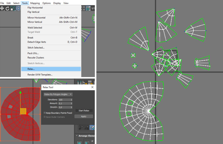
Task: Click the Iterations spinner arrows
Action: 71,99
